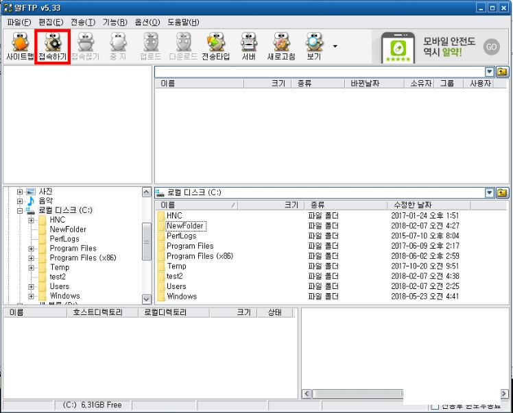Click the Refresh (새로고침) toolbar icon

tap(281, 47)
